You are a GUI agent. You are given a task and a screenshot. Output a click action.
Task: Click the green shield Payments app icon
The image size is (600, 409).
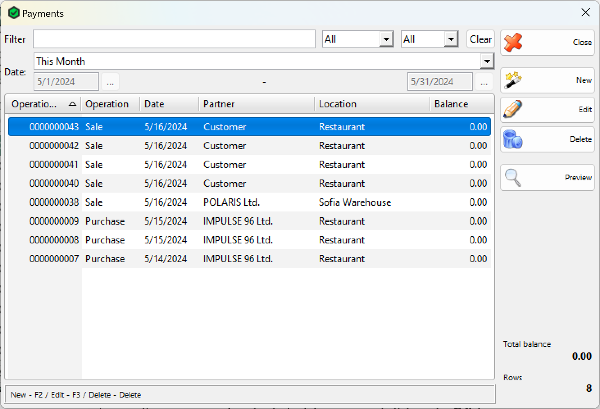point(14,13)
